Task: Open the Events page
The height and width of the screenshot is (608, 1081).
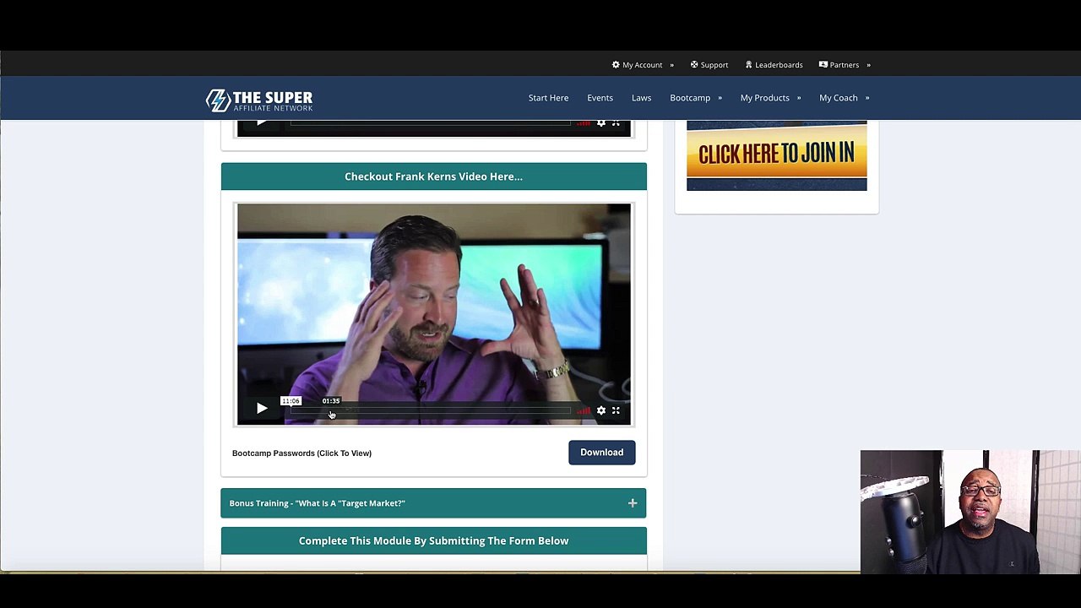Action: tap(600, 98)
